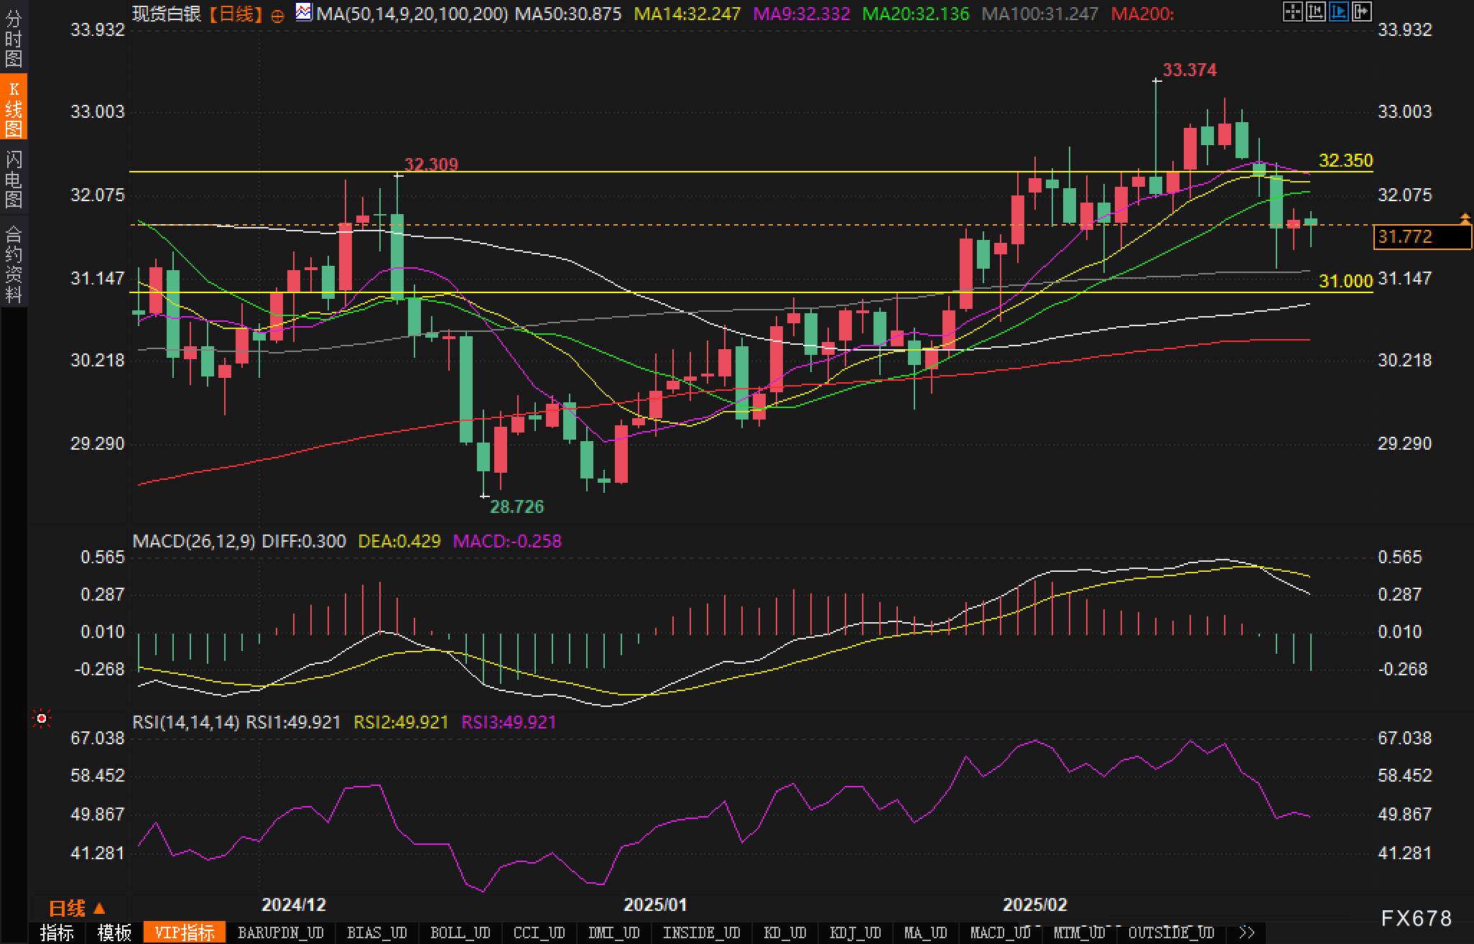Click the panel expand arrow icon
The width and height of the screenshot is (1474, 944).
(1361, 11)
